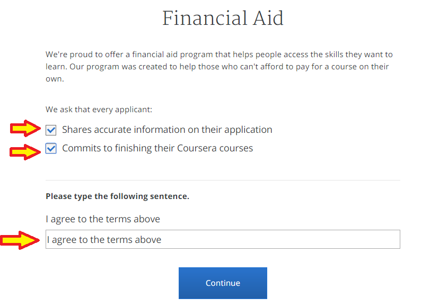Click the yellow arrow pointing at the text field
The width and height of the screenshot is (439, 307).
click(x=20, y=240)
